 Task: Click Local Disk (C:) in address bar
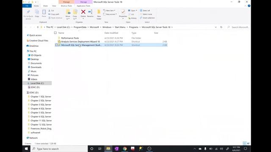tap(63, 27)
